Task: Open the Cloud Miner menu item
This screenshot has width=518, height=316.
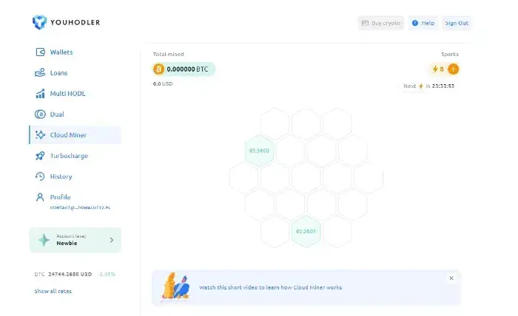Action: (75, 135)
